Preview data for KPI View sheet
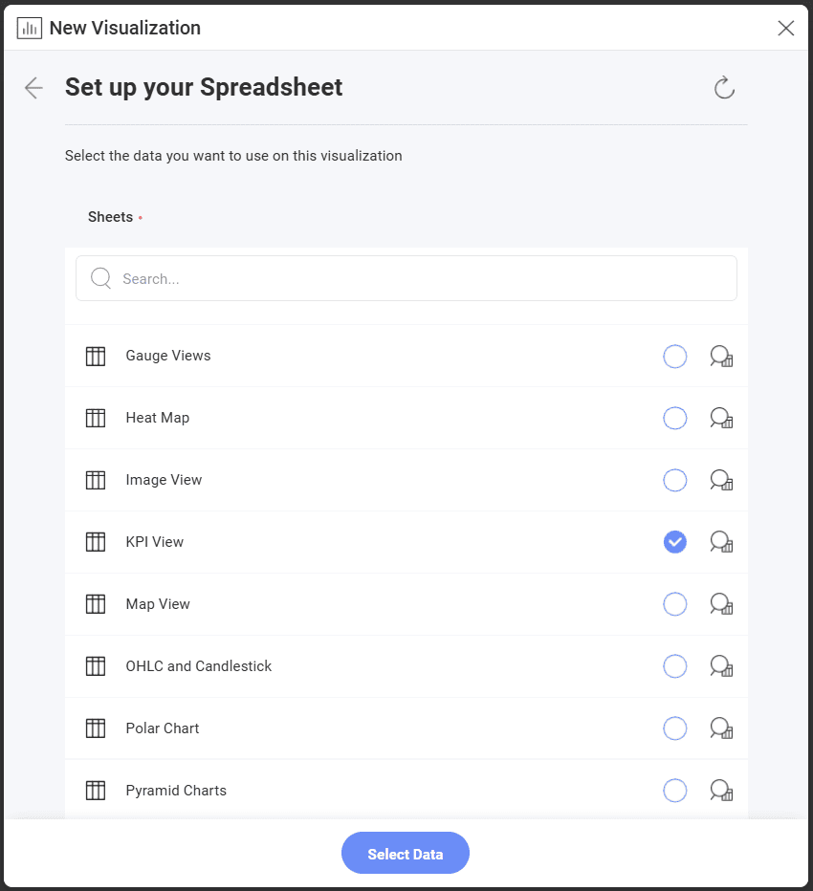 [x=721, y=542]
